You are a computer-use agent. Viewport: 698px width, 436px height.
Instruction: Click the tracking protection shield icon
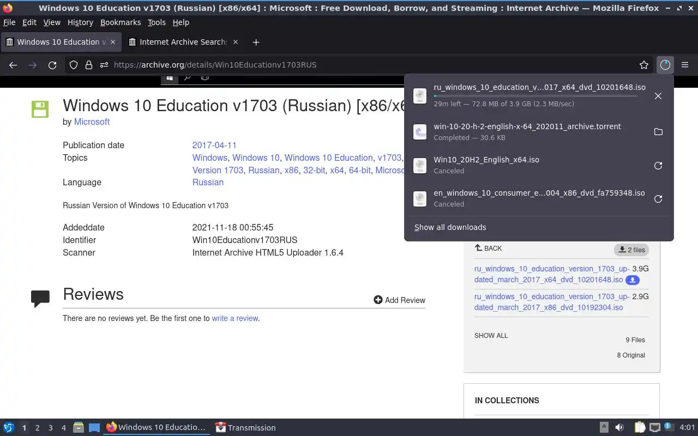coord(74,65)
